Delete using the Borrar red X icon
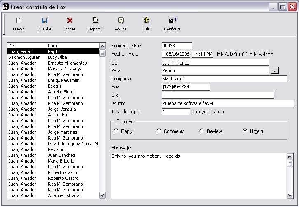 pyautogui.click(x=70, y=21)
